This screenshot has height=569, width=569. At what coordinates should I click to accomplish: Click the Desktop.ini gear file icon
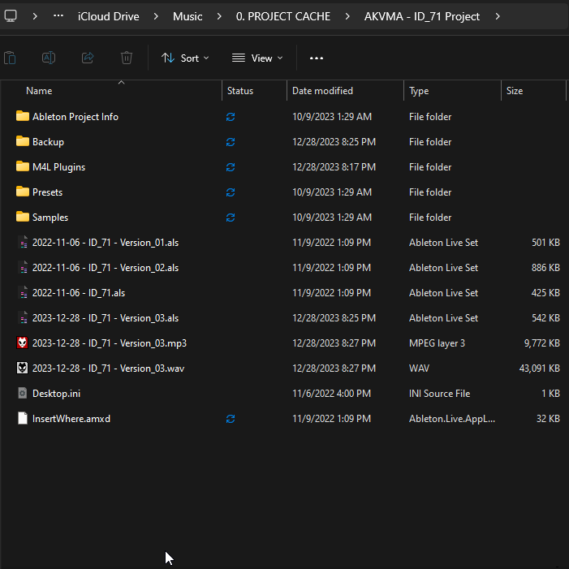pos(22,394)
